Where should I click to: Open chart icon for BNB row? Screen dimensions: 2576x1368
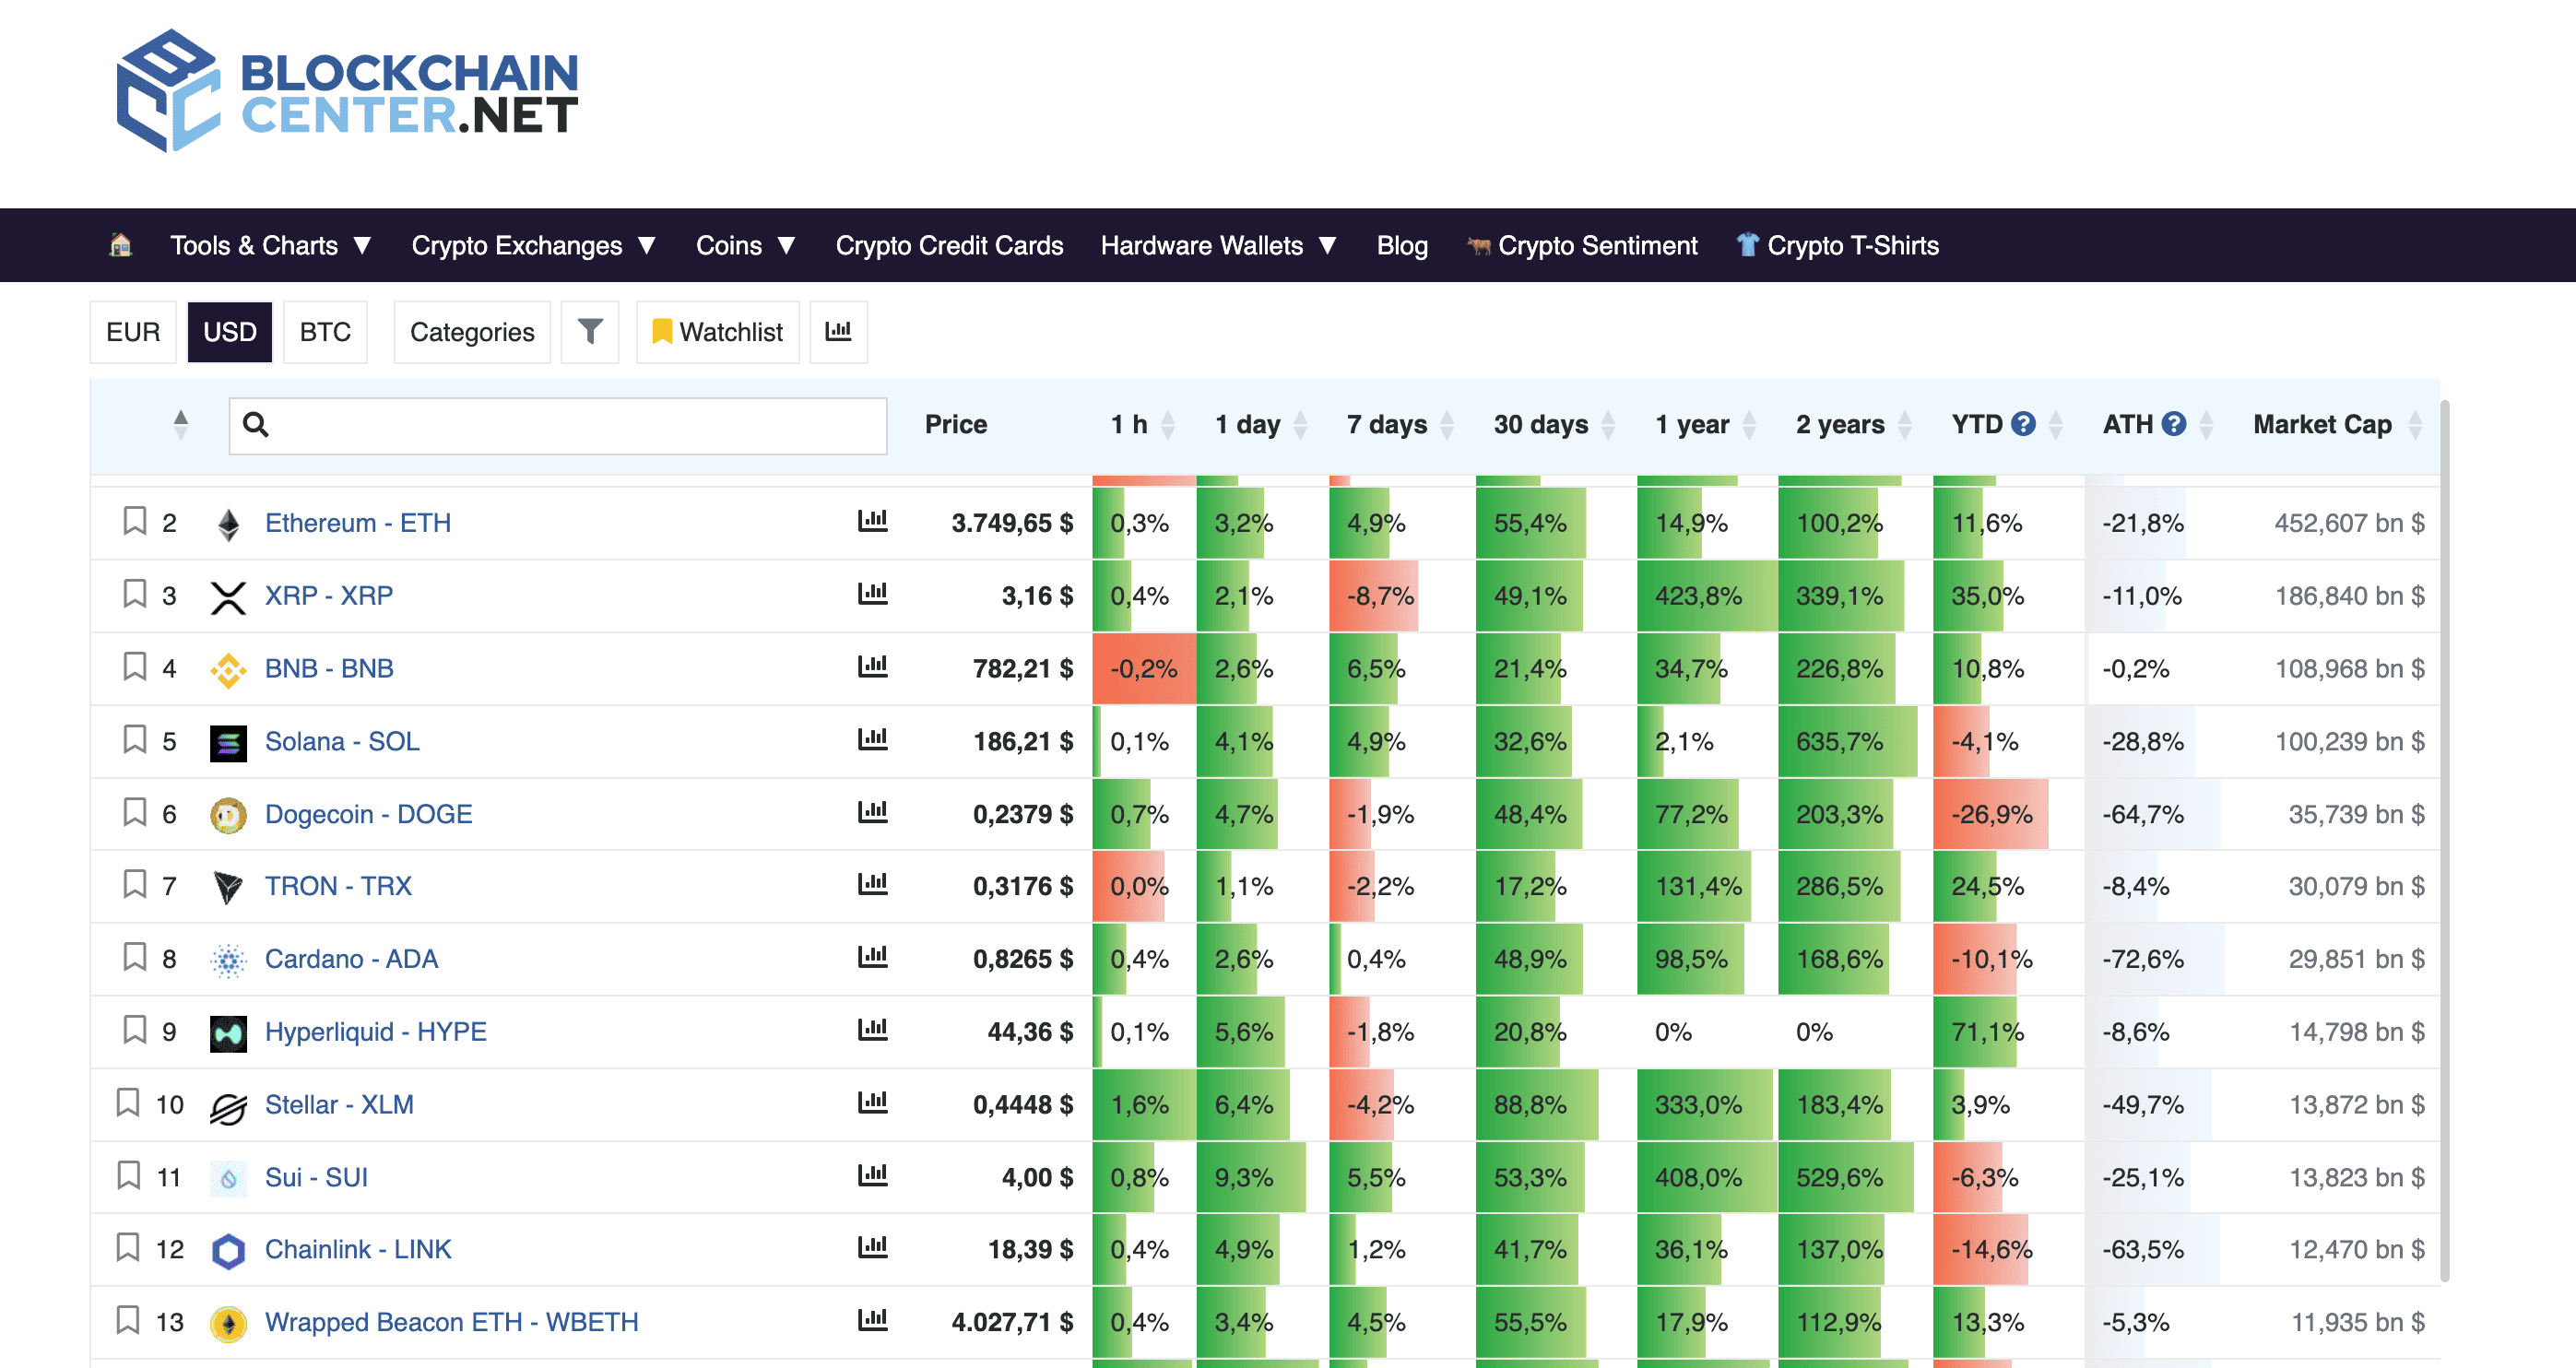pos(873,666)
